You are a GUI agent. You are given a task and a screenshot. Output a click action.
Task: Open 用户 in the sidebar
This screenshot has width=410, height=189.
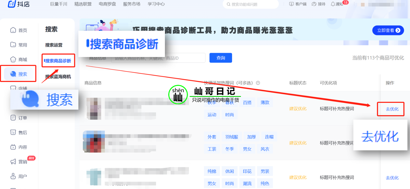coord(19,176)
